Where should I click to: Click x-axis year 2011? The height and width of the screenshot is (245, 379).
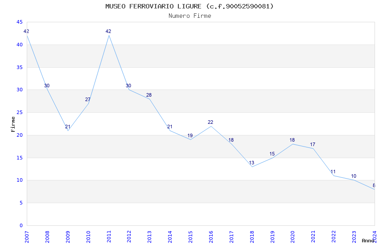(x=109, y=237)
